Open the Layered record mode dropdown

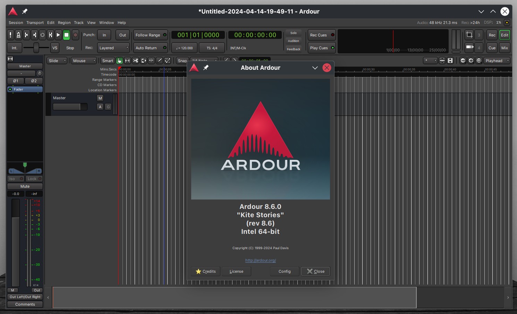pyautogui.click(x=113, y=48)
